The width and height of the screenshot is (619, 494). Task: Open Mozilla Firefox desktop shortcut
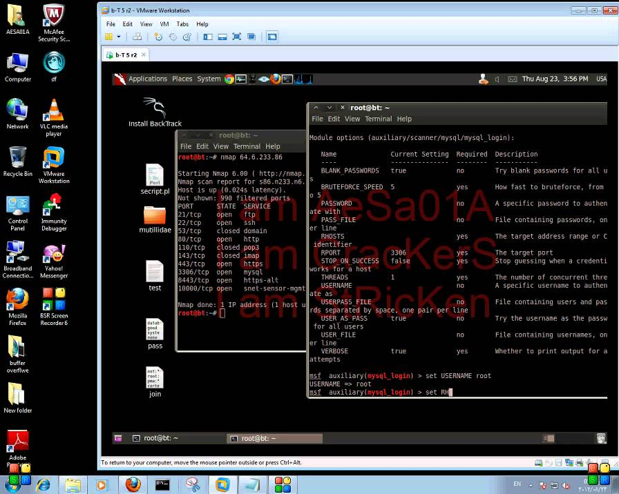pos(18,307)
